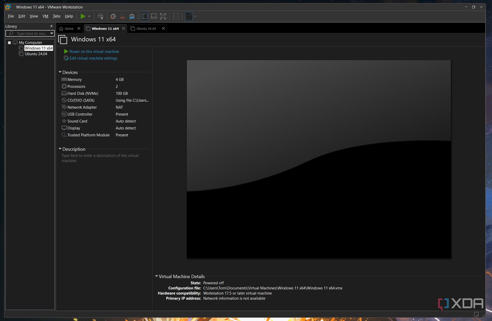492x321 pixels.
Task: Click the message log icon in status bar
Action: [x=476, y=314]
